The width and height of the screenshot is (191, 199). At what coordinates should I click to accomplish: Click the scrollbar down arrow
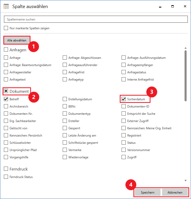pos(185,180)
